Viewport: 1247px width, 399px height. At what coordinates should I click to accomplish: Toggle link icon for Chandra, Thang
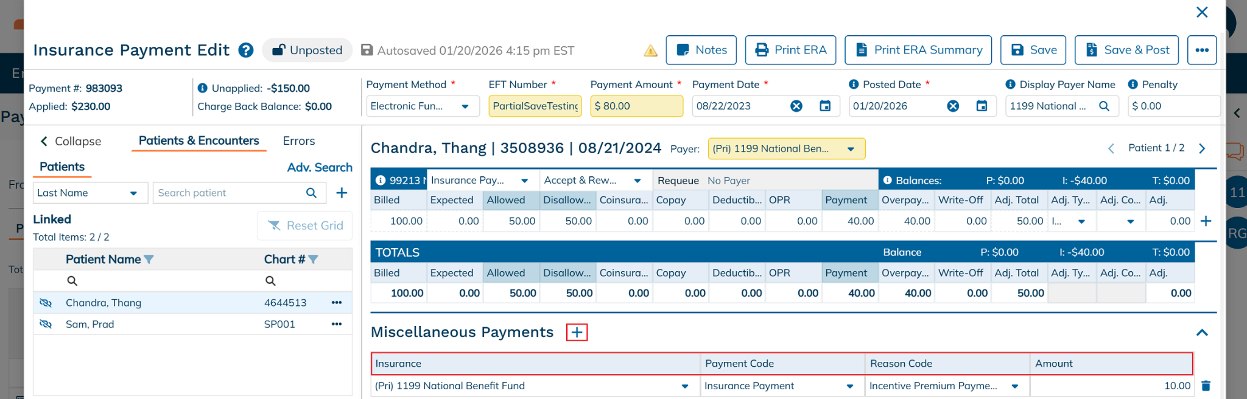(x=46, y=303)
